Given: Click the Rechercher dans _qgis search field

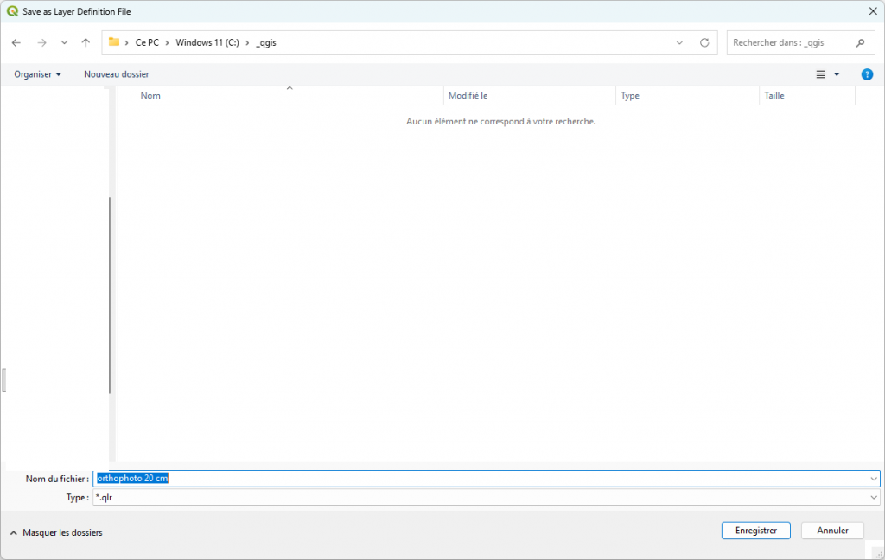Looking at the screenshot, I should coord(788,42).
